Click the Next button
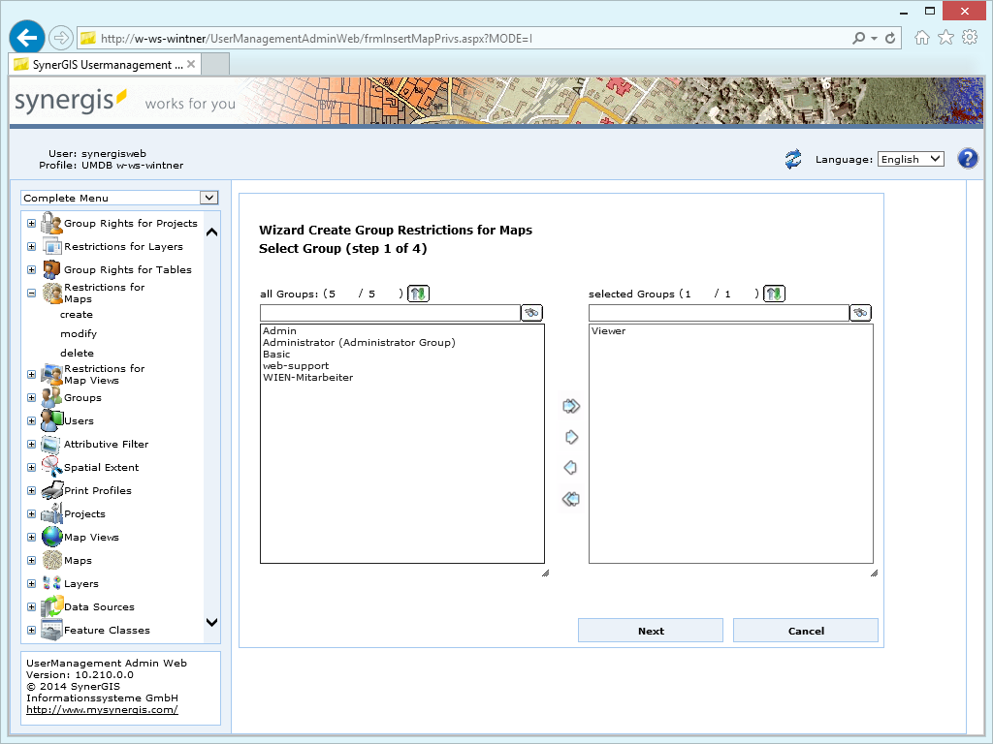 coord(650,630)
